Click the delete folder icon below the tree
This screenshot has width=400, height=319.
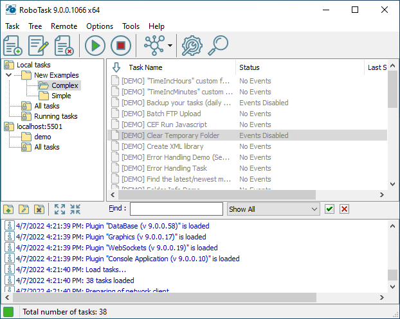click(x=39, y=209)
